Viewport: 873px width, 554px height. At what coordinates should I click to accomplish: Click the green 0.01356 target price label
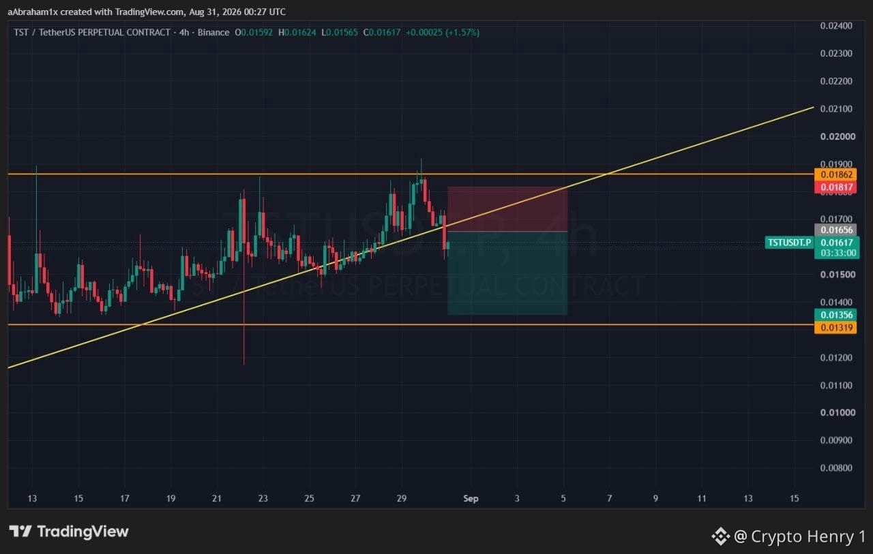tap(836, 315)
